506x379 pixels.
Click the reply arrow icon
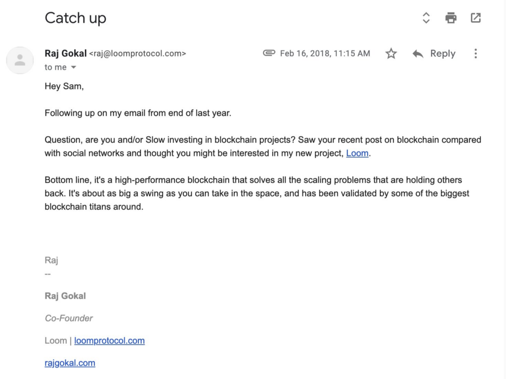(x=418, y=54)
